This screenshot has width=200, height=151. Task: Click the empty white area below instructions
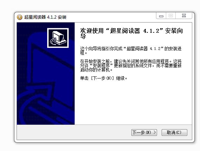point(133,102)
